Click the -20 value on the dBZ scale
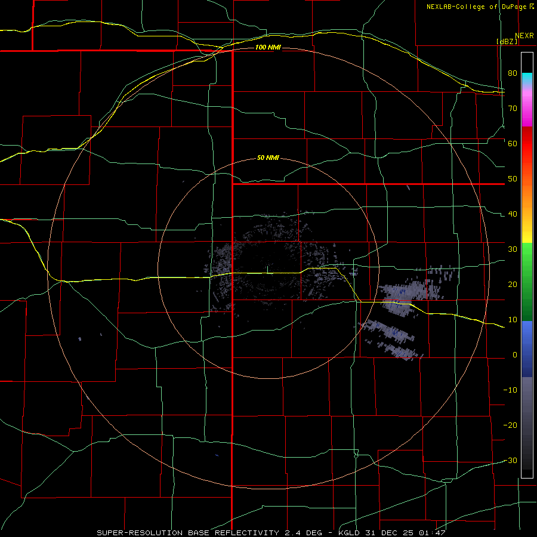Viewport: 537px width, 537px height. click(x=510, y=425)
